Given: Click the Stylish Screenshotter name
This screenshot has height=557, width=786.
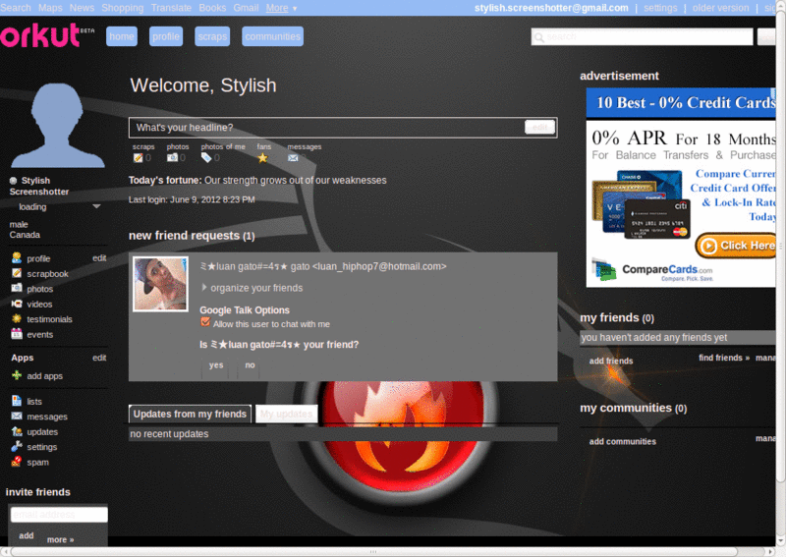Looking at the screenshot, I should tap(39, 186).
